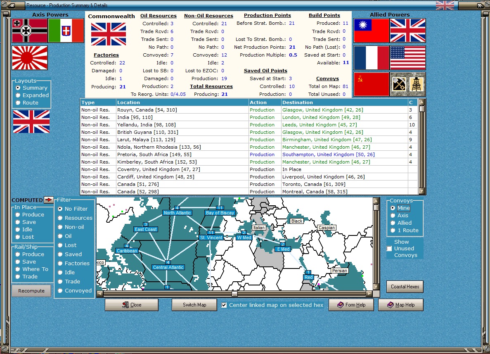Click resource table scroll up arrow
This screenshot has height=354, width=490.
[422, 102]
